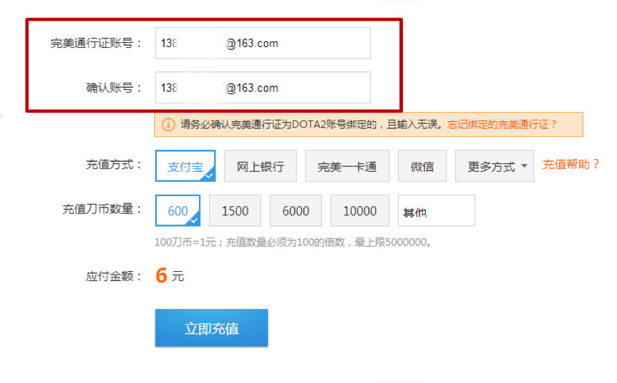Select 支付宝 payment method

[x=185, y=165]
